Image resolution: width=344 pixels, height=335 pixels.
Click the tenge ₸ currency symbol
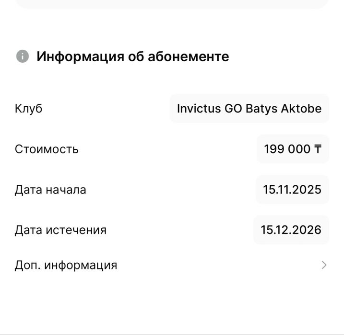318,149
